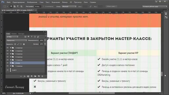Select the Intersect with selection icon
This screenshot has height=95, width=169.
coord(21,6)
